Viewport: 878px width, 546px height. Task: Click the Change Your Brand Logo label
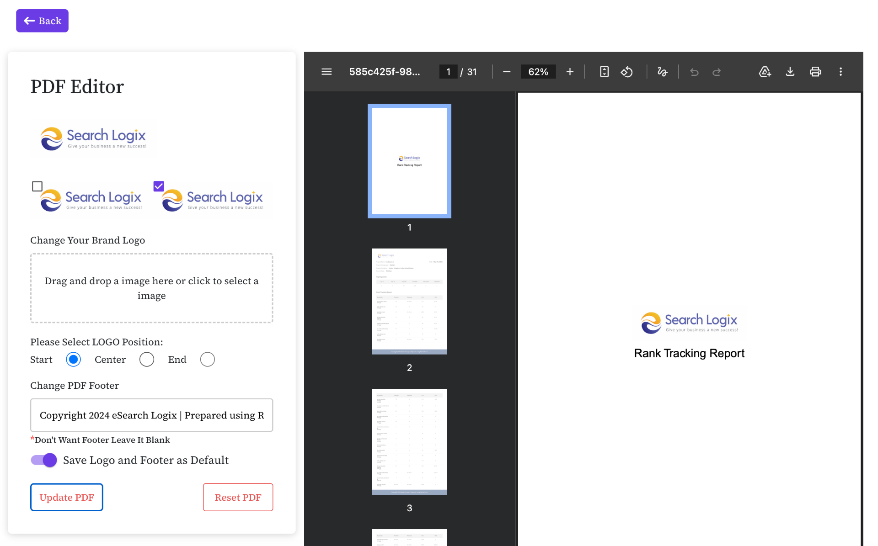(88, 240)
